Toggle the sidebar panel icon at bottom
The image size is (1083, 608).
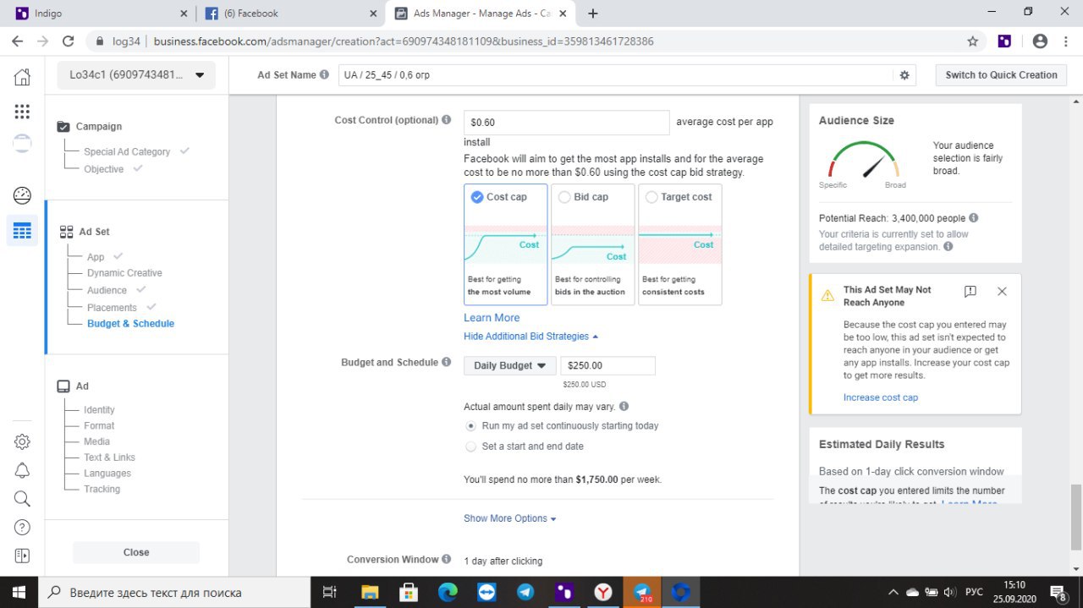[x=22, y=556]
